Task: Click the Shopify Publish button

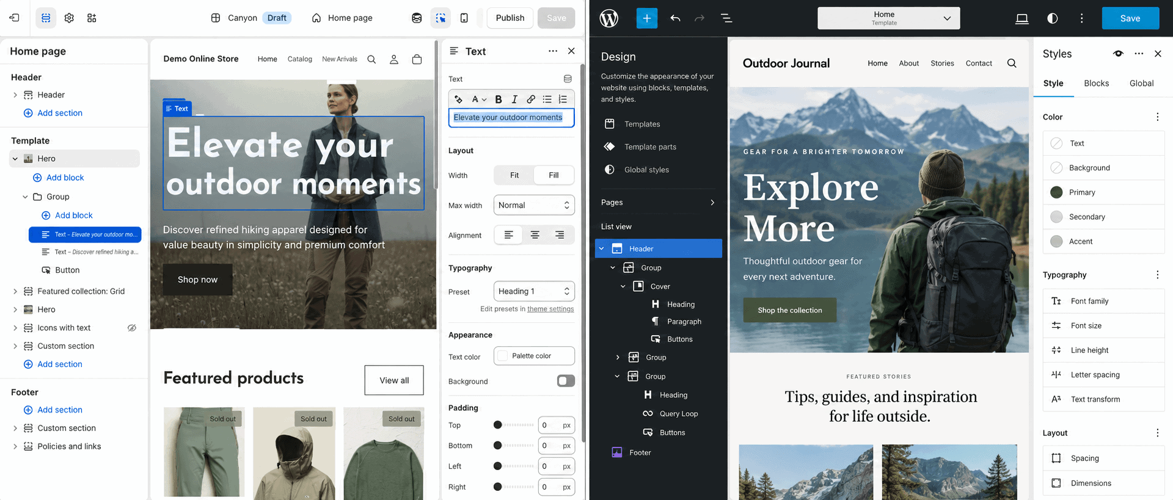Action: (510, 18)
